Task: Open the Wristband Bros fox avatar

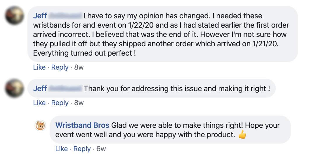Action: click(40, 125)
